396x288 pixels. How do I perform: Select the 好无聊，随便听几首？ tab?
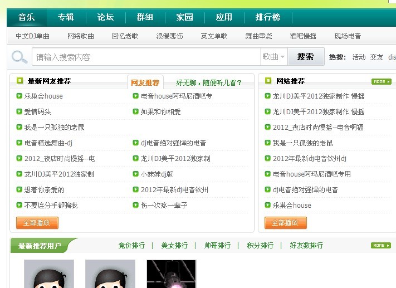209,82
